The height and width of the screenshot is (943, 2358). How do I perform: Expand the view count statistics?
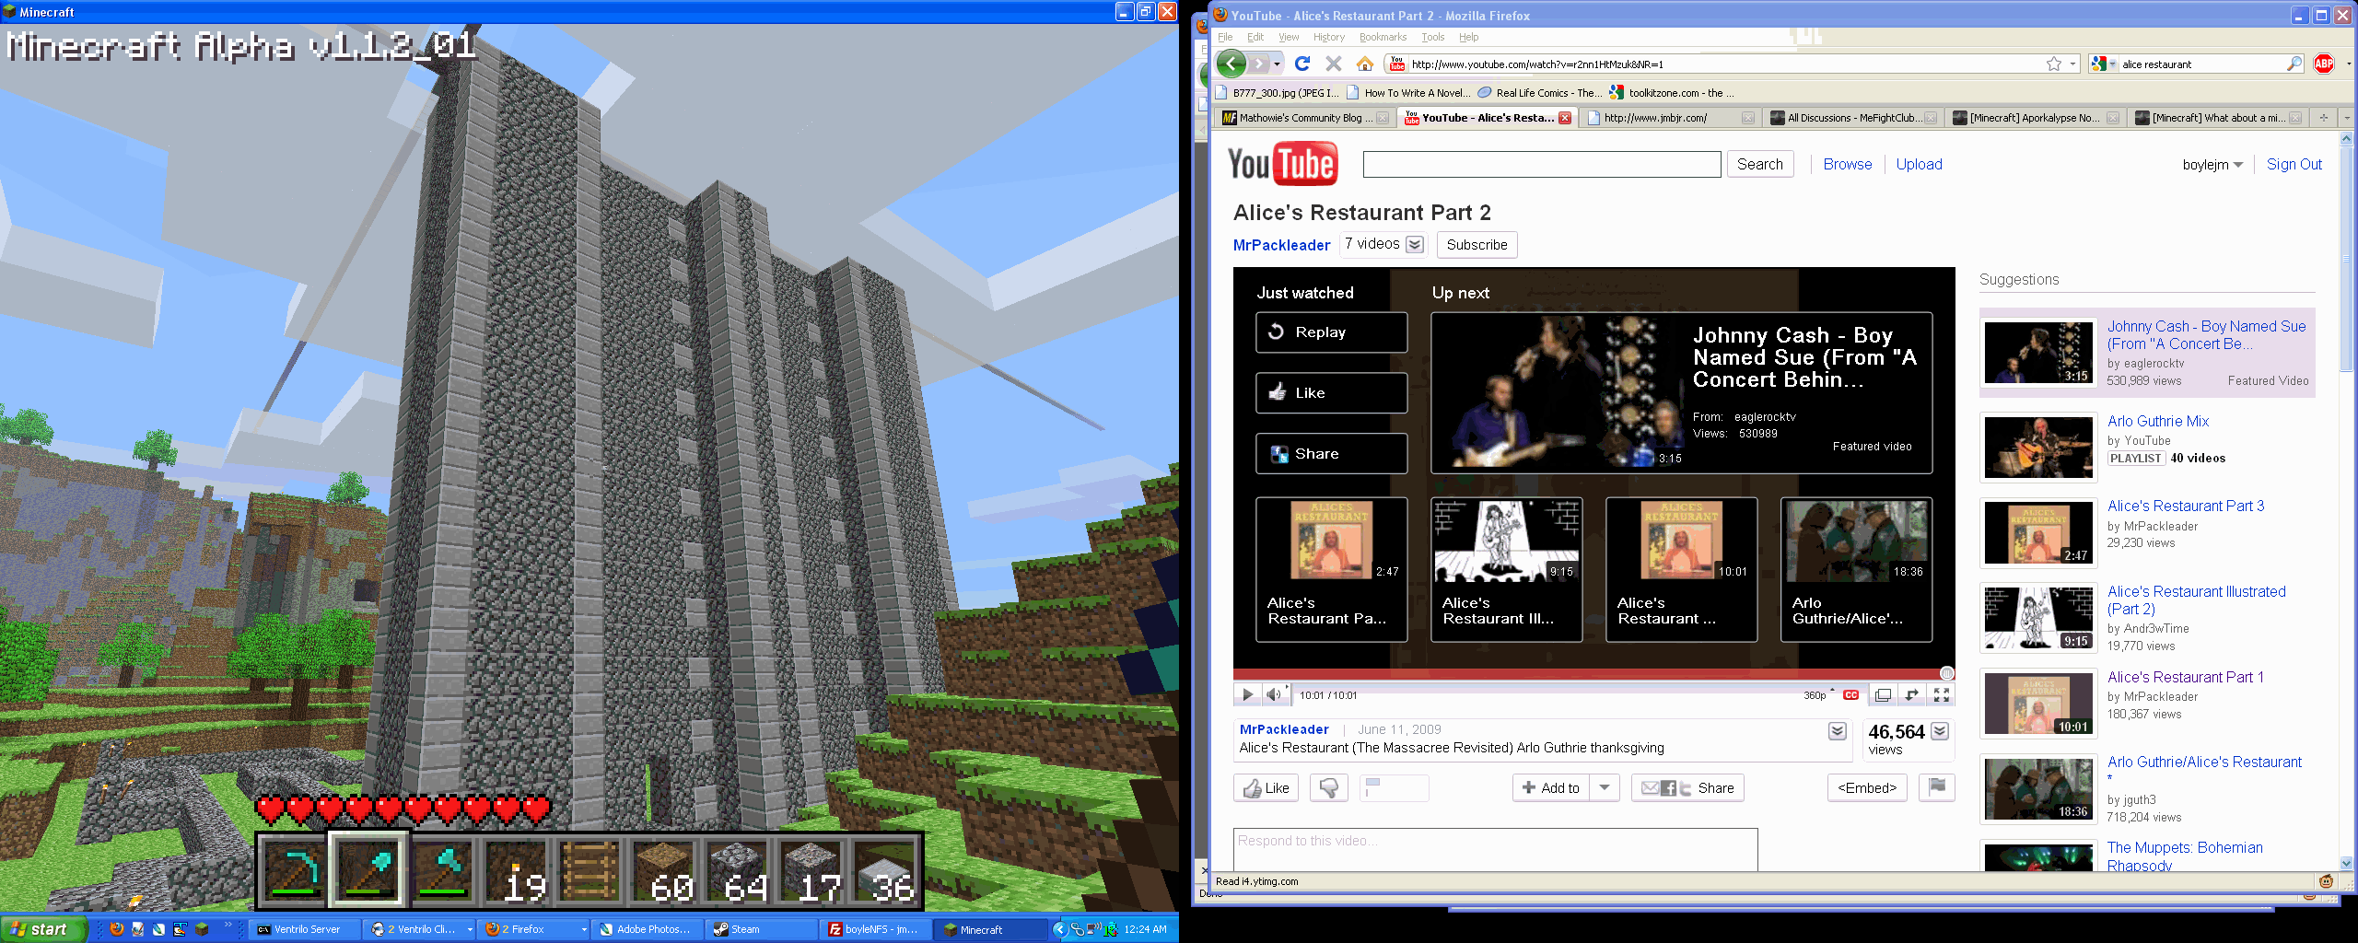pos(1940,731)
